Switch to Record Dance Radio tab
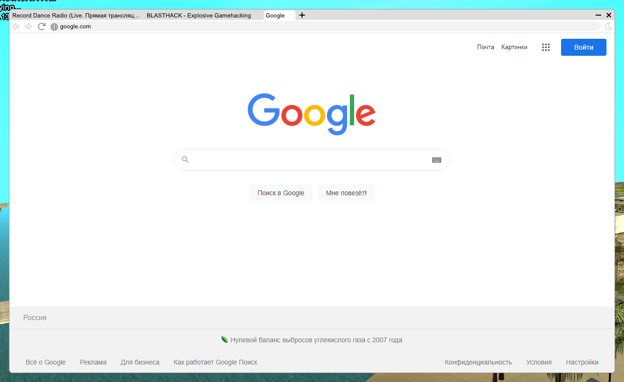The height and width of the screenshot is (382, 624). coord(76,16)
